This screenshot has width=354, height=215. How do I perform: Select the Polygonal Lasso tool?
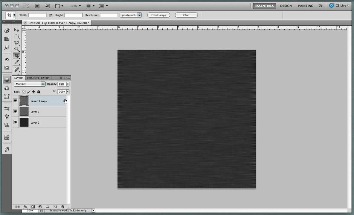point(16,43)
